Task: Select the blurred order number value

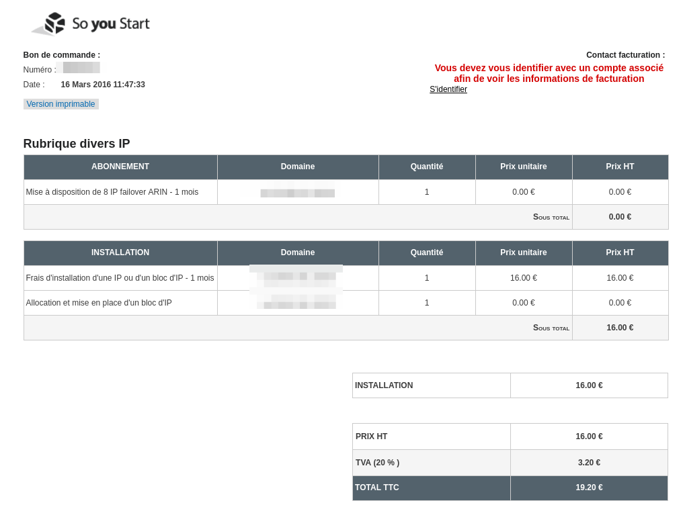Action: point(81,68)
